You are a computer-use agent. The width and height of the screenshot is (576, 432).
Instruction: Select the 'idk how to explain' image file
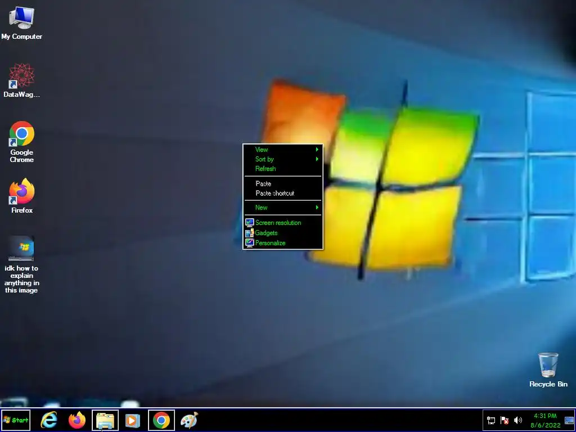tap(21, 264)
